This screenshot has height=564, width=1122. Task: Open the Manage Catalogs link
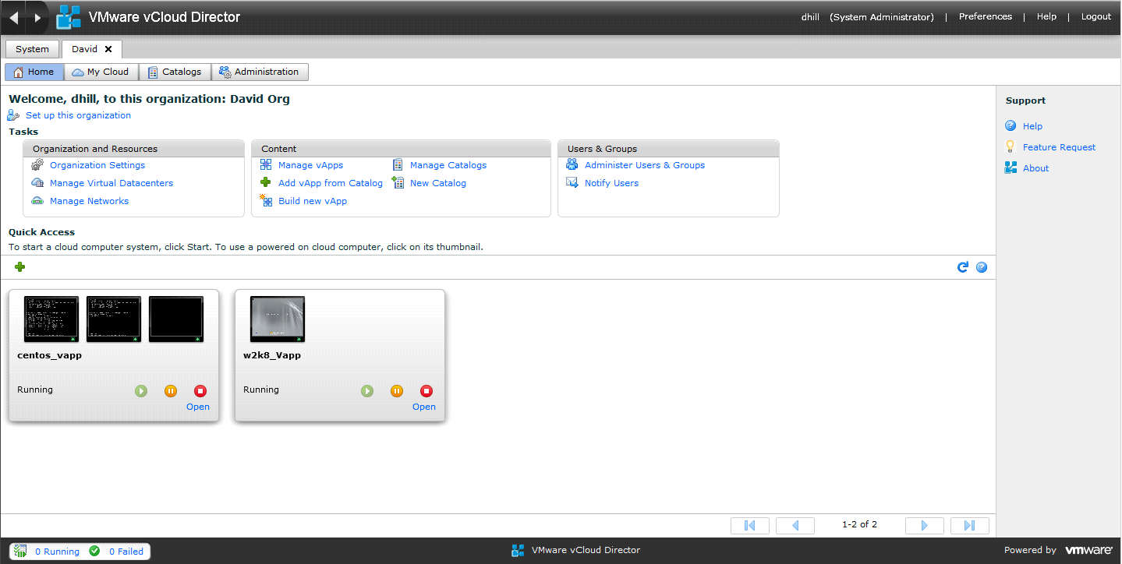click(x=448, y=165)
